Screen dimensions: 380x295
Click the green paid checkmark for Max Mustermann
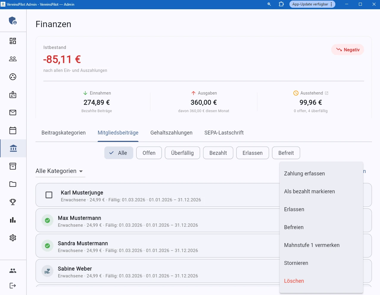(47, 220)
